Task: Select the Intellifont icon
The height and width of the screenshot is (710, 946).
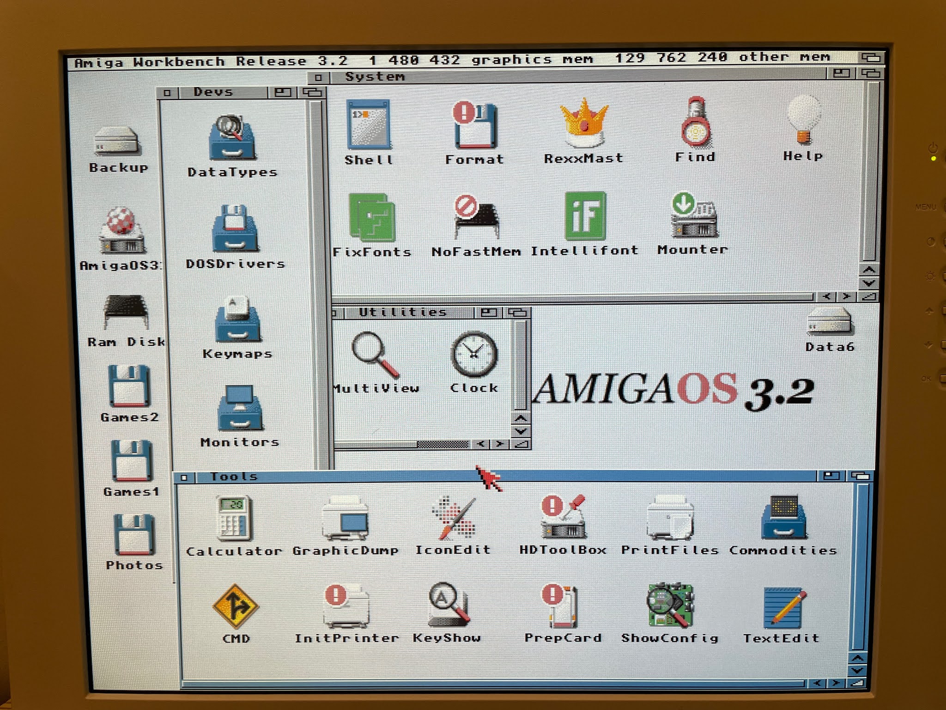Action: pyautogui.click(x=585, y=216)
